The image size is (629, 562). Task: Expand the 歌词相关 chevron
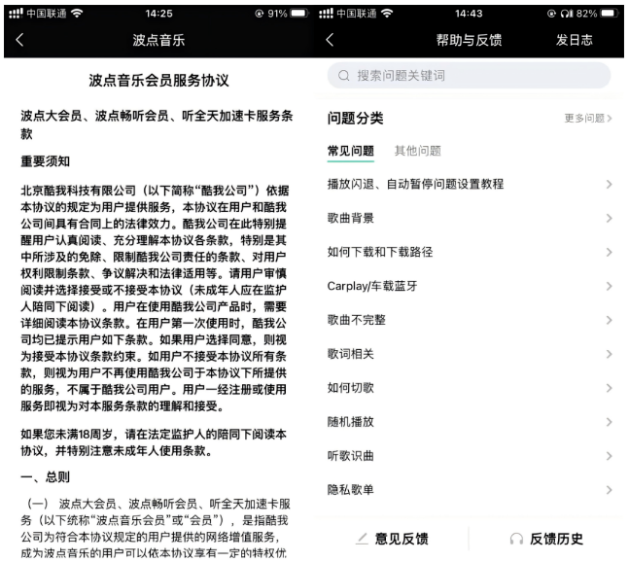point(609,354)
